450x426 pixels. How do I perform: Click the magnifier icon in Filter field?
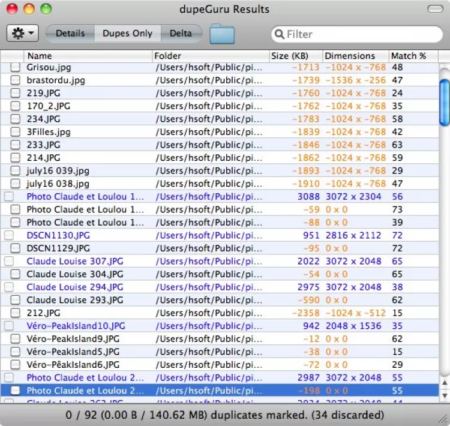point(279,34)
